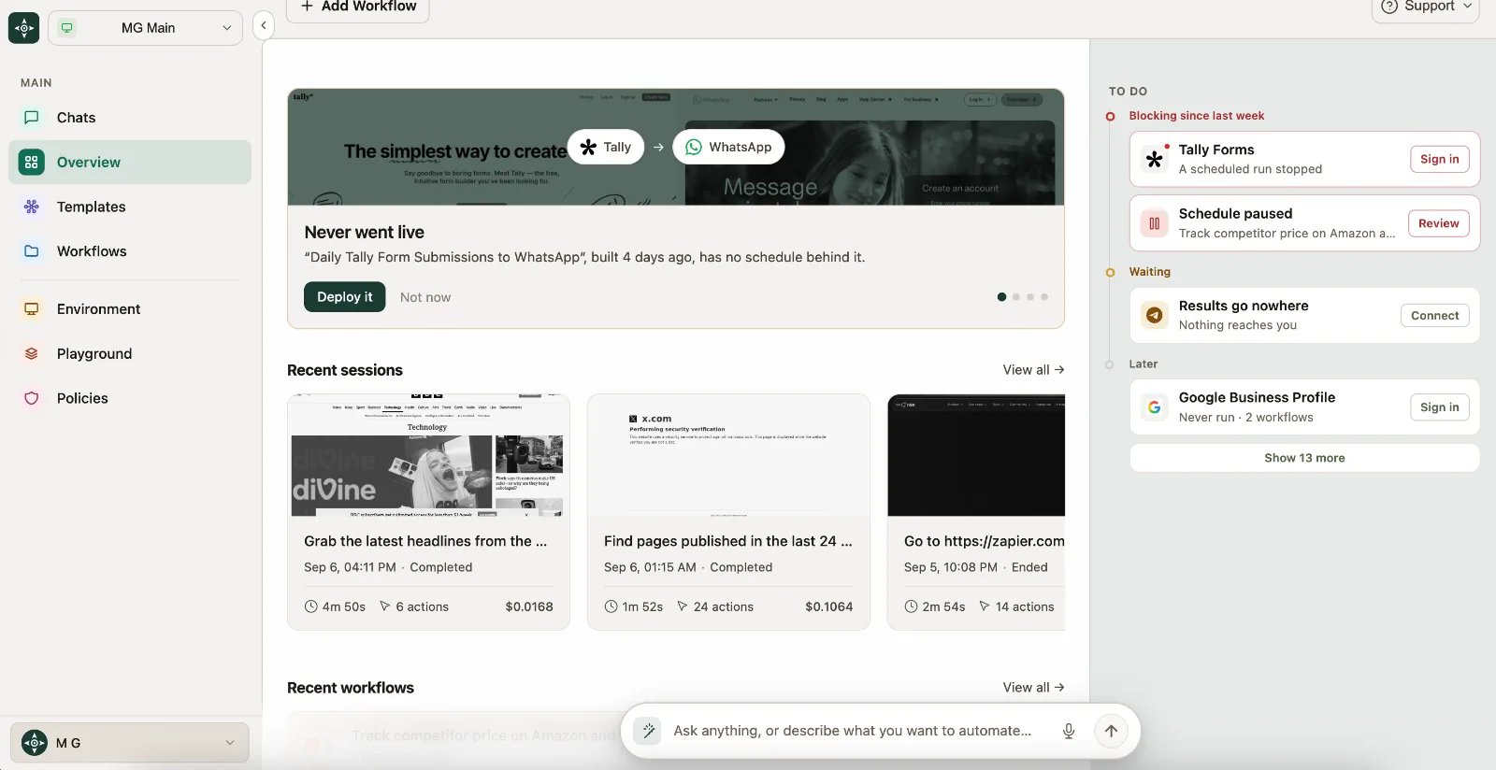This screenshot has height=770, width=1496.
Task: Click Sign in for Google Business Profile
Action: click(1440, 407)
